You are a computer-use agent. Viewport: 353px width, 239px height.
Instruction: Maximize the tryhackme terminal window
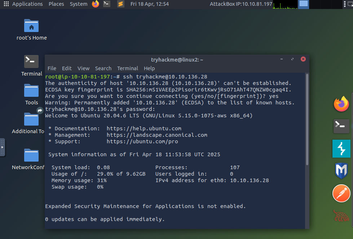(x=292, y=59)
